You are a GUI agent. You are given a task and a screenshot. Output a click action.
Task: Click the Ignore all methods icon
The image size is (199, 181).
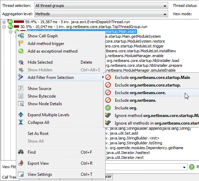108,123
